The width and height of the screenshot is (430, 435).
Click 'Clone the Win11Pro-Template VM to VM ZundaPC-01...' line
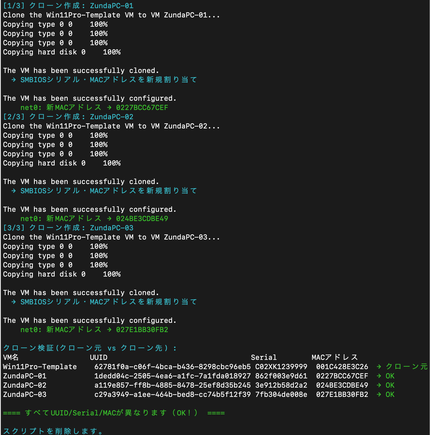pyautogui.click(x=111, y=15)
